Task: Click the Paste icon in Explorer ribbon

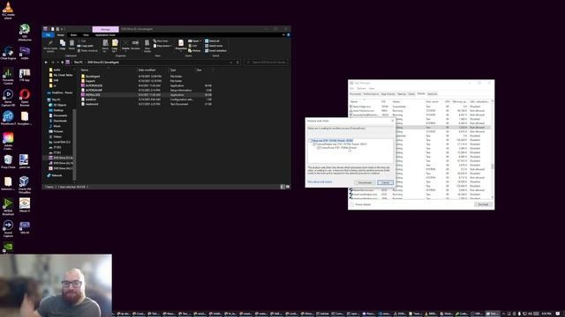Action: pyautogui.click(x=72, y=45)
